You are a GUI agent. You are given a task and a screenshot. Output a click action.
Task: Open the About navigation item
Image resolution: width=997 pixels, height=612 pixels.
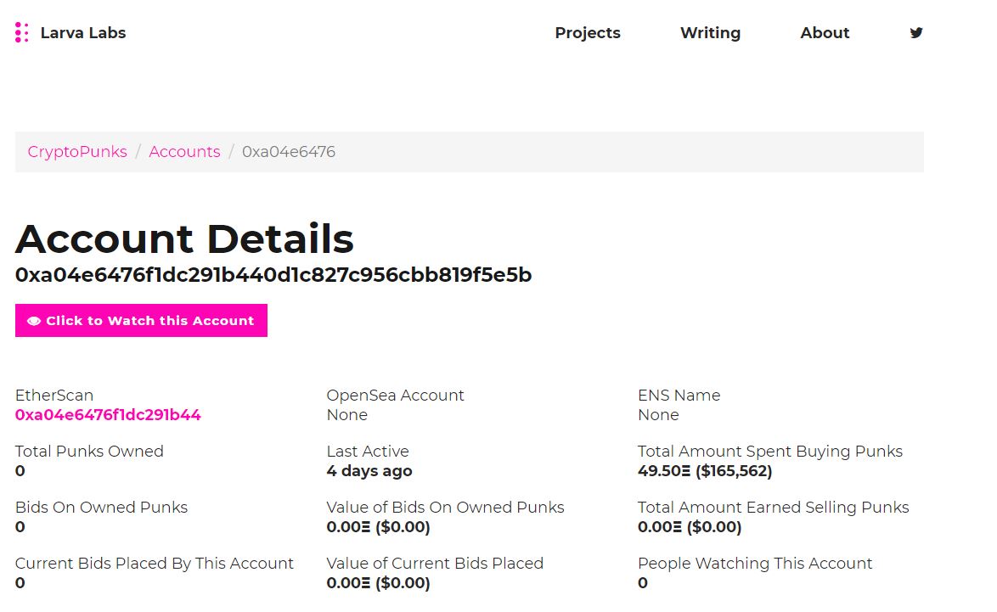(825, 33)
